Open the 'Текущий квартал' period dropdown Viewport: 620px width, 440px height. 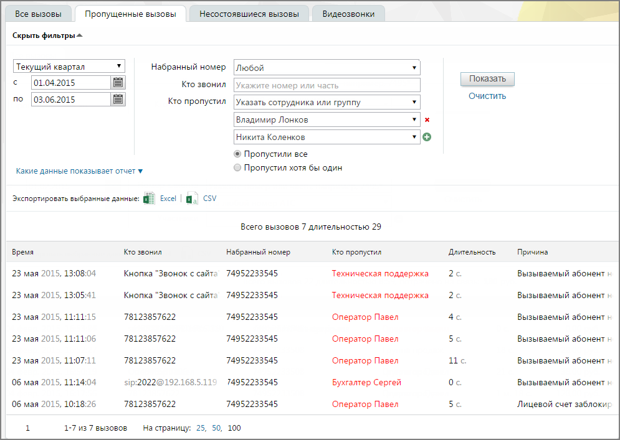(69, 67)
